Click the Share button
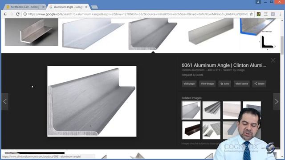The image size is (285, 160). [259, 84]
